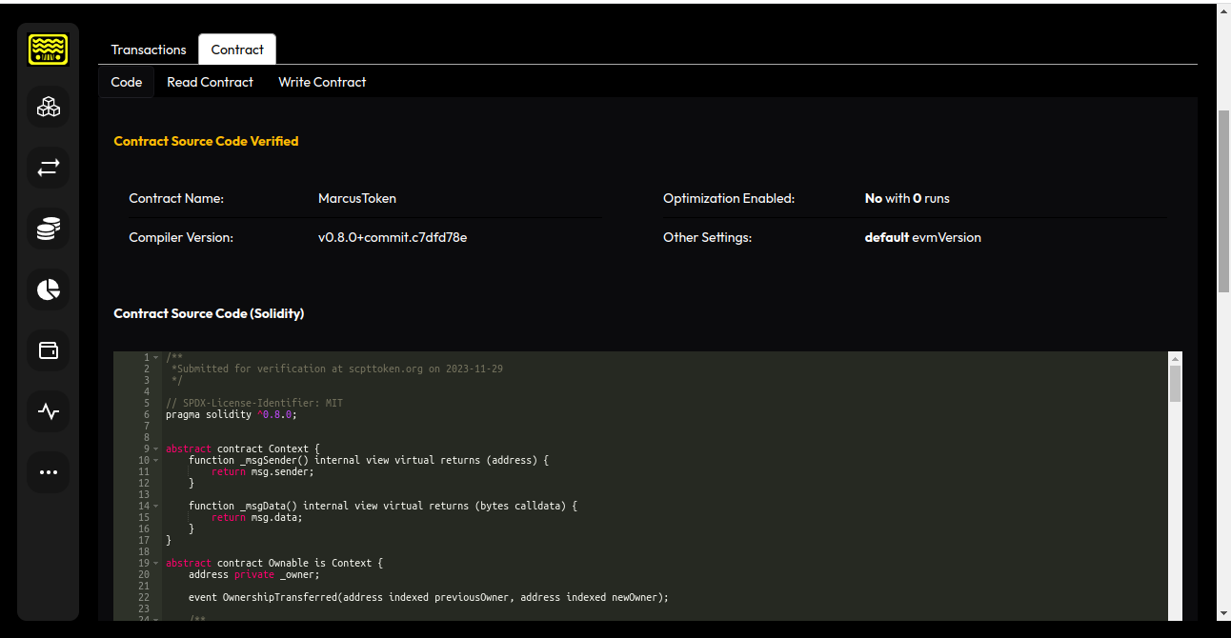The height and width of the screenshot is (638, 1231).
Task: Open the Write Contract section
Action: tap(322, 82)
